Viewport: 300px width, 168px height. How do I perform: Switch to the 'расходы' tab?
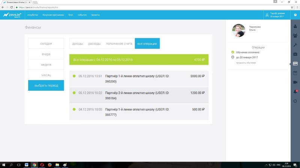tap(94, 44)
